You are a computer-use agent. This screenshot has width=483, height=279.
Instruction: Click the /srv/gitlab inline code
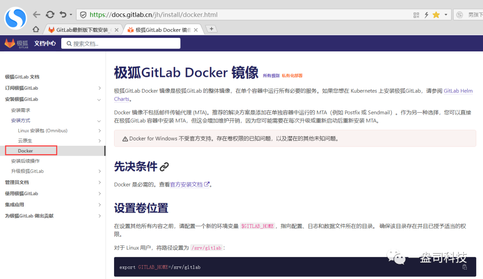click(206, 248)
